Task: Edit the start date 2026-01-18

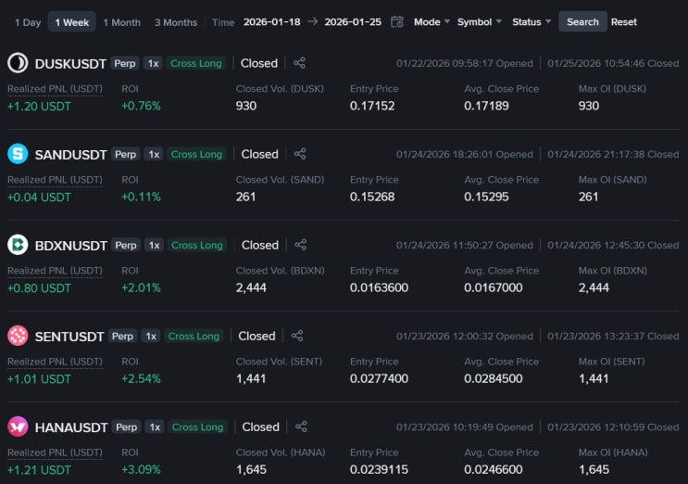Action: [x=271, y=21]
